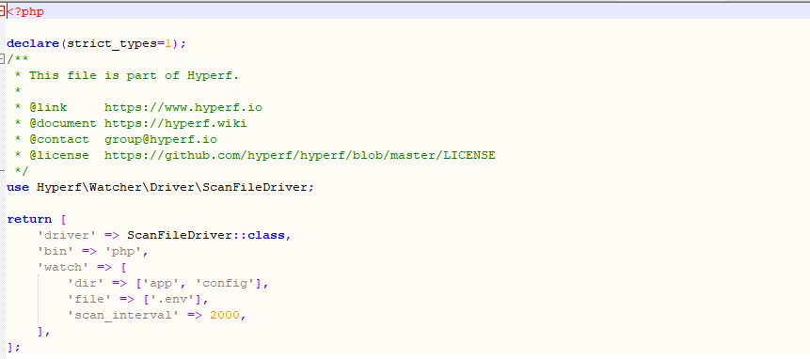Click ScanFileDriver::class value
Viewport: 810px width, 359px height.
206,235
